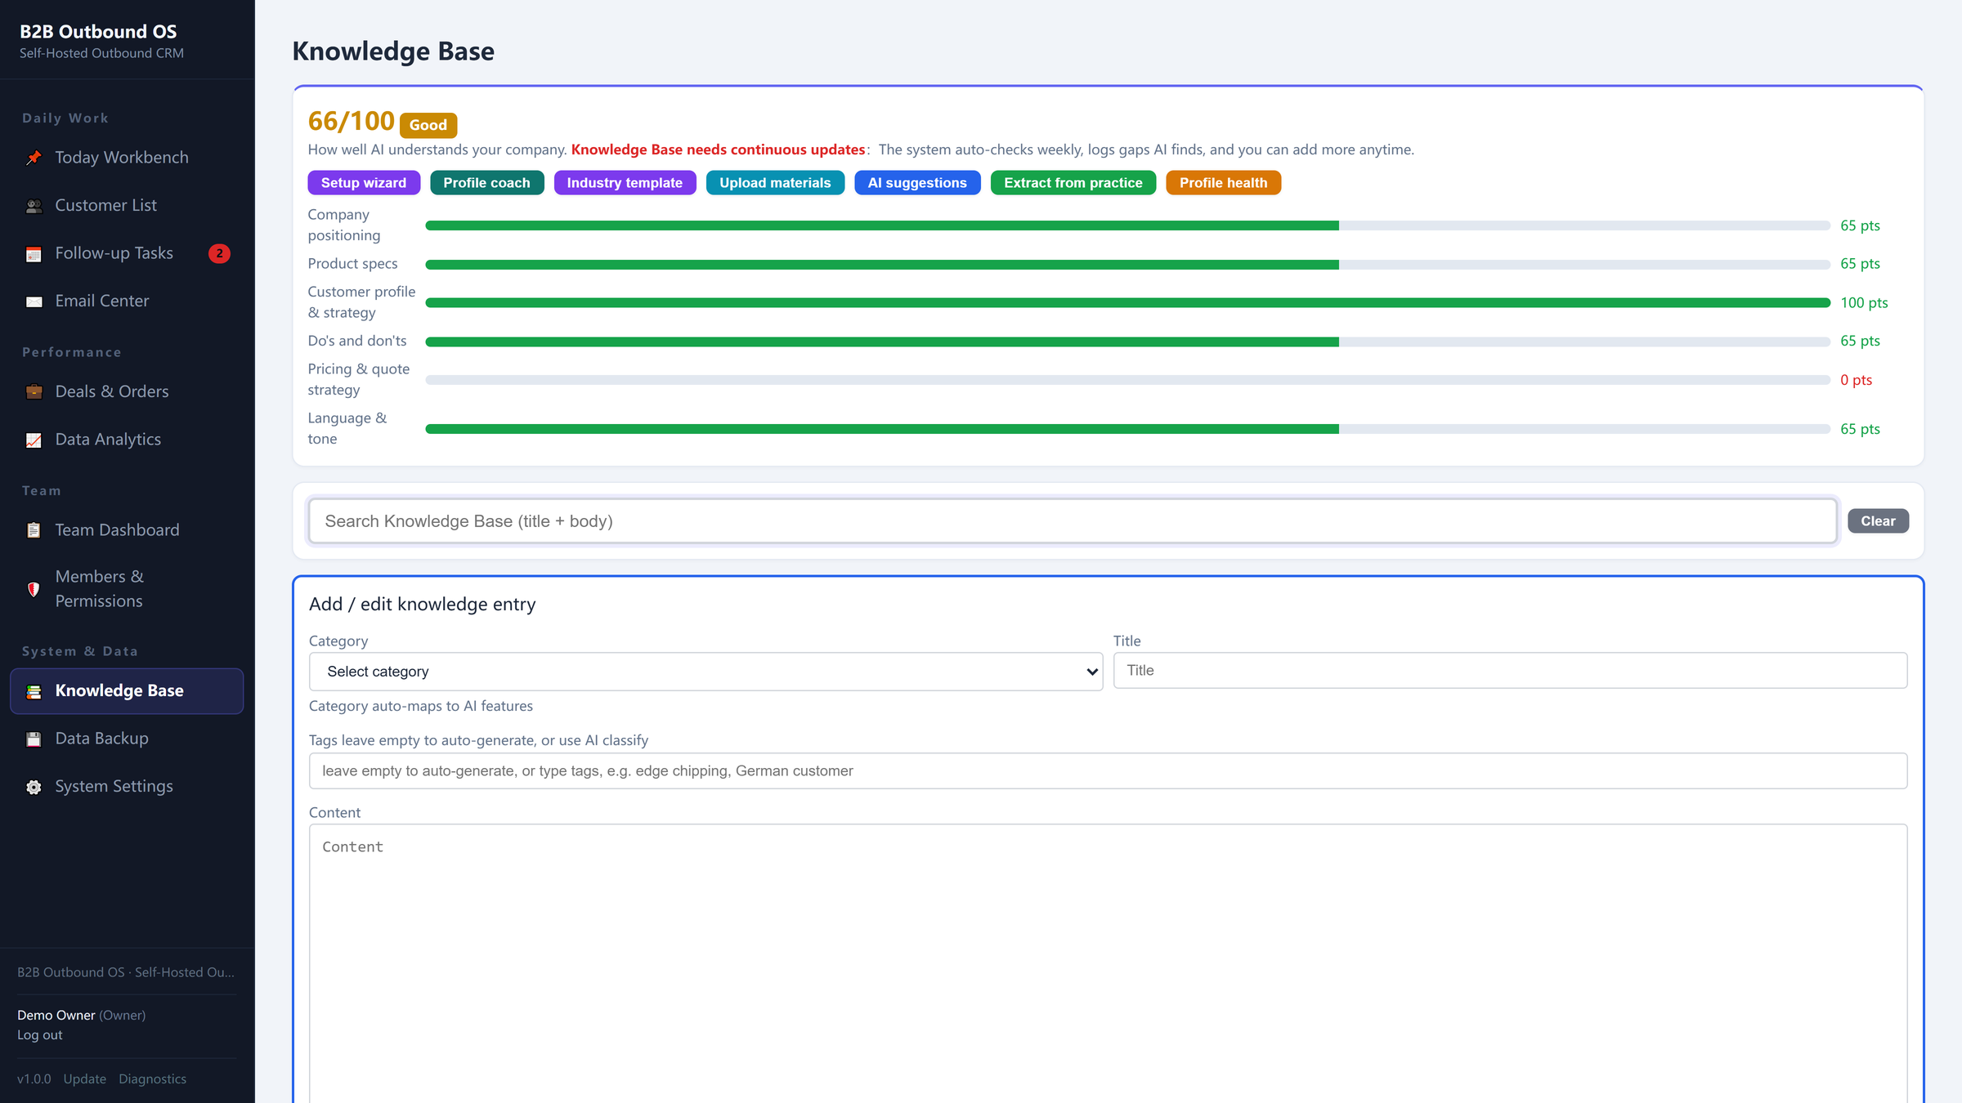The width and height of the screenshot is (1962, 1103).
Task: Open Team Dashboard page
Action: [x=127, y=530]
